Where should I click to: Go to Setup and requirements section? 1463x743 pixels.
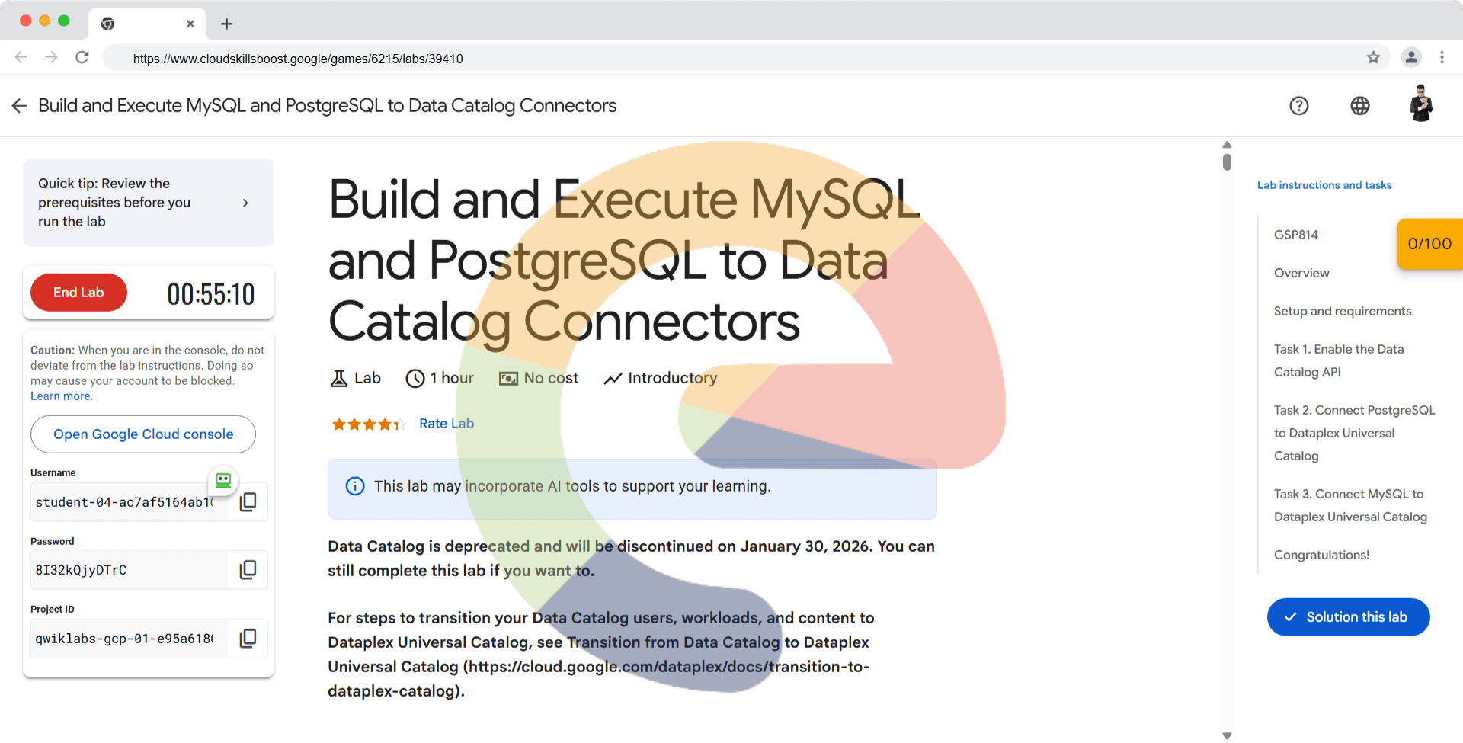pos(1342,311)
